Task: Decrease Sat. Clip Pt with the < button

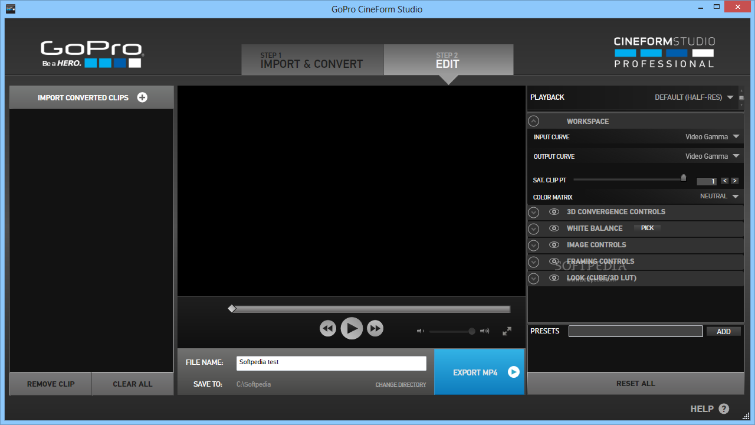Action: tap(725, 181)
